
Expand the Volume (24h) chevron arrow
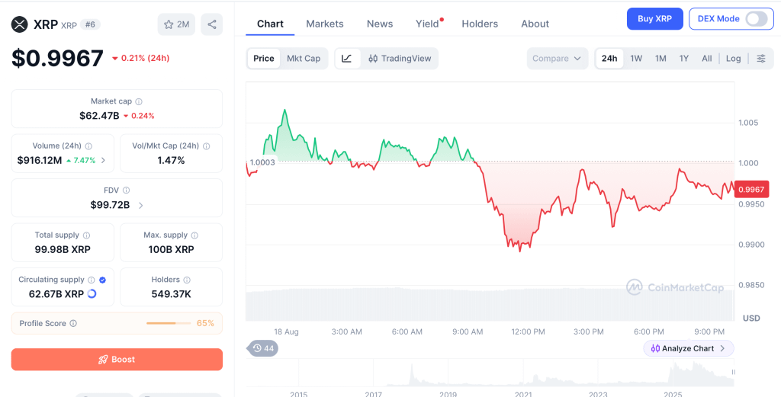(x=103, y=160)
